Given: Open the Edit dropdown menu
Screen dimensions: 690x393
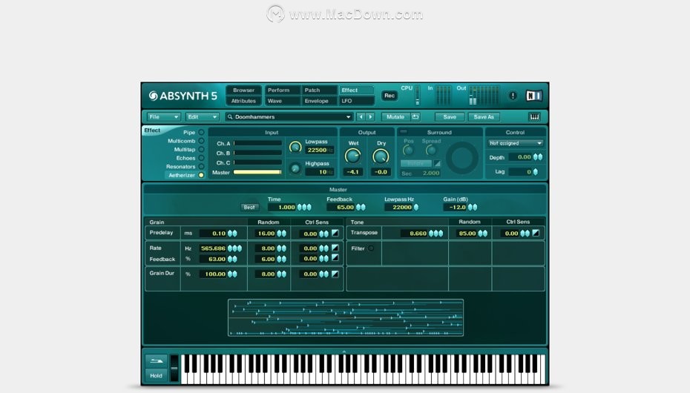Looking at the screenshot, I should click(x=202, y=117).
